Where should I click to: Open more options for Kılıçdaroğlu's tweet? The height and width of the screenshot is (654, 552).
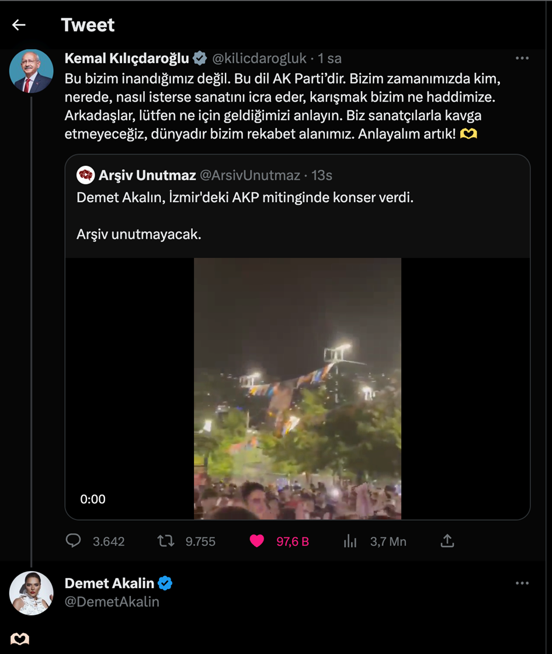[522, 58]
